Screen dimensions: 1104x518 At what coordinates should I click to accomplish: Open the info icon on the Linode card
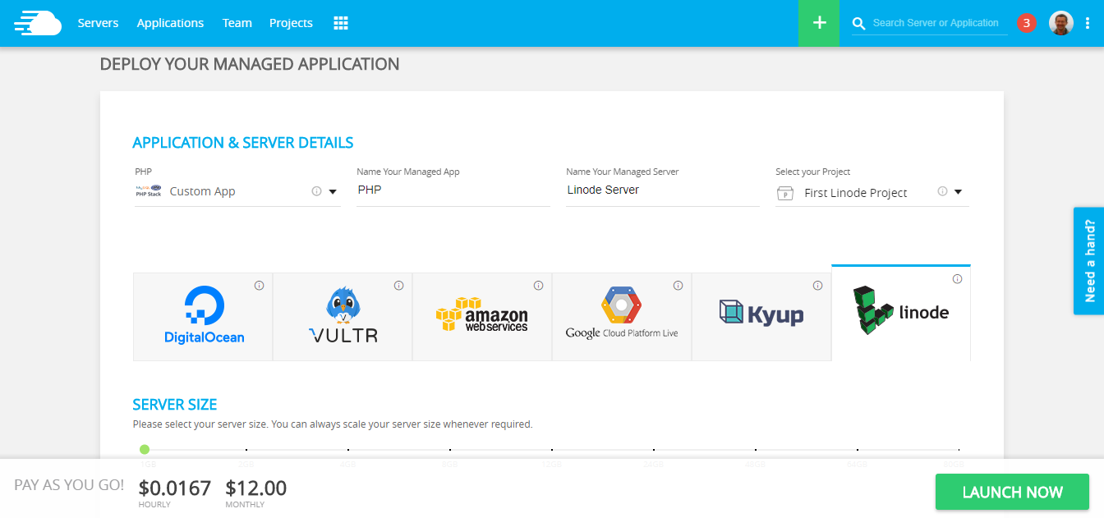(958, 279)
